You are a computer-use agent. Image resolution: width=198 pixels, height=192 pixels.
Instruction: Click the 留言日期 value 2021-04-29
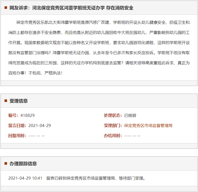(40, 125)
